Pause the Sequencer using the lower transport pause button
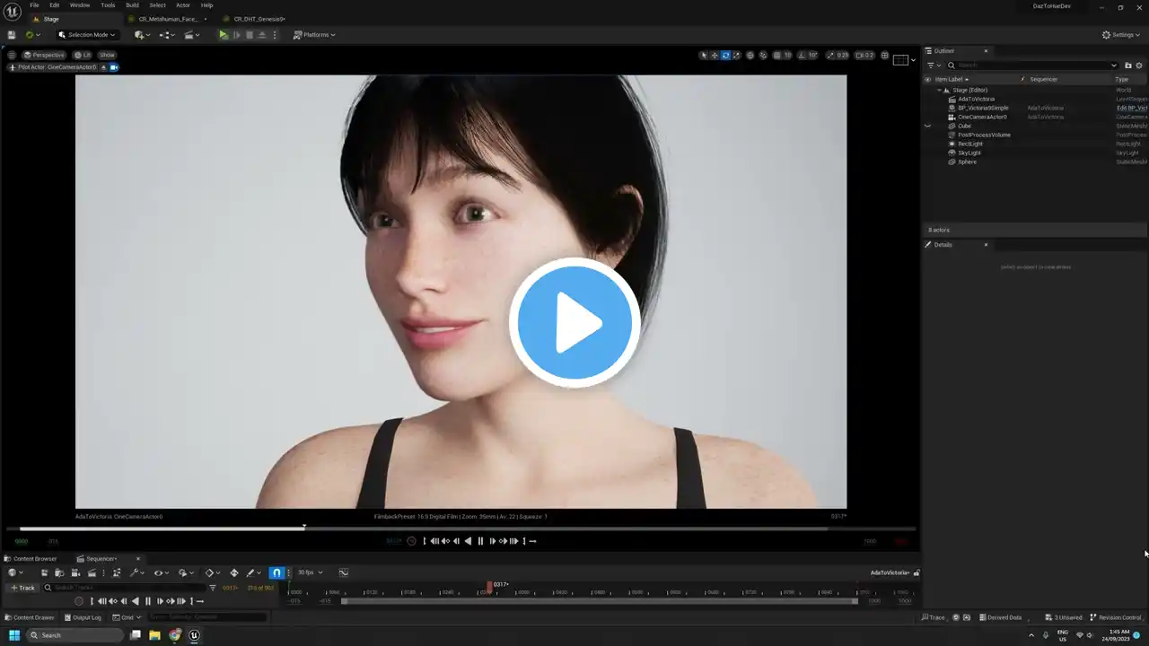 148,601
